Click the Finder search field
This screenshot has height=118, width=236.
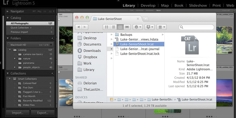(x=196, y=27)
